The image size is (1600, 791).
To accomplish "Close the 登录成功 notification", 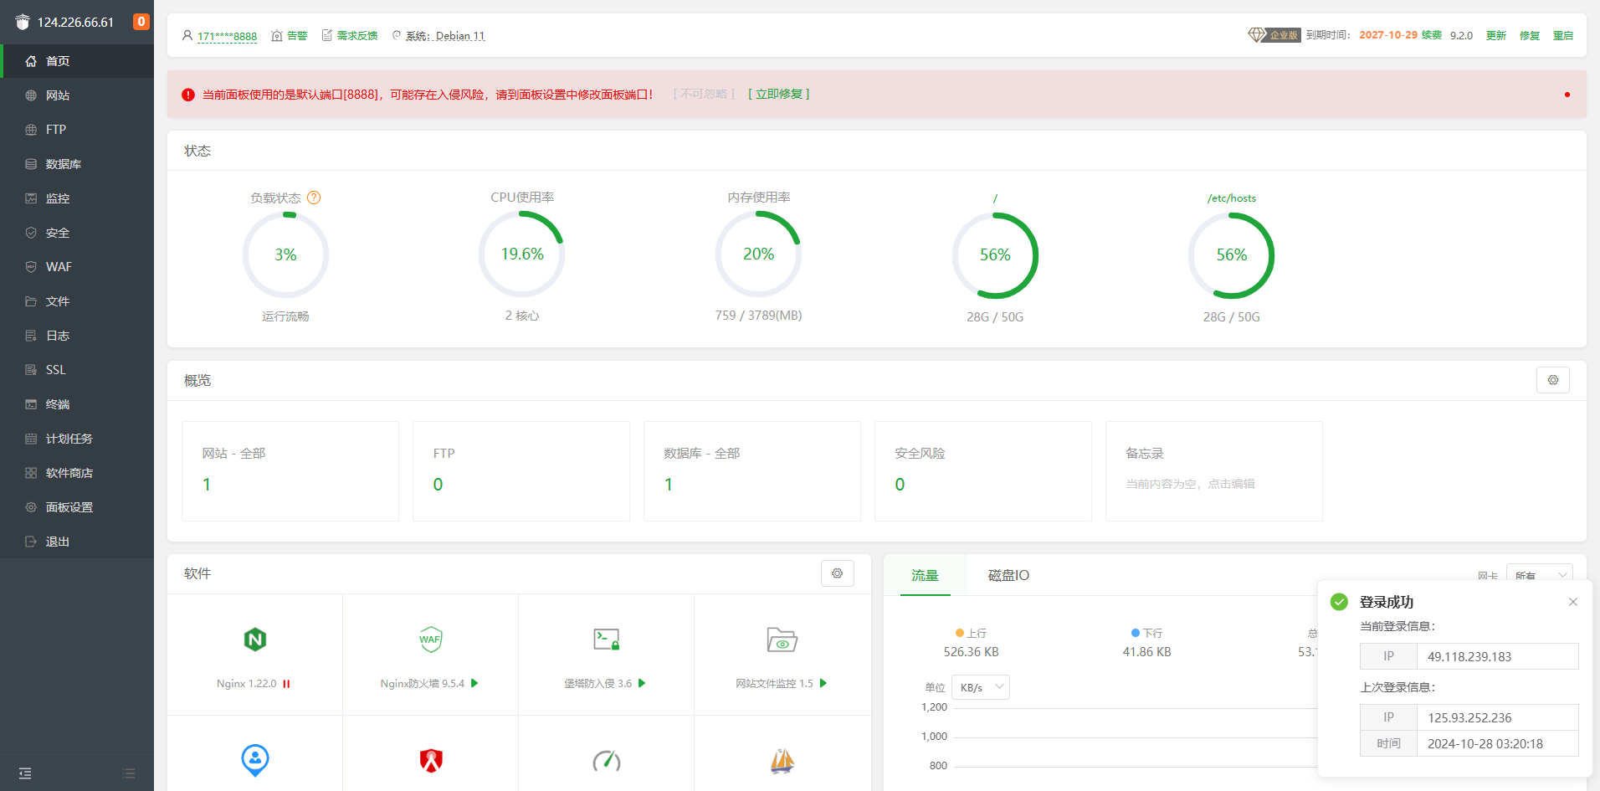I will 1573,602.
